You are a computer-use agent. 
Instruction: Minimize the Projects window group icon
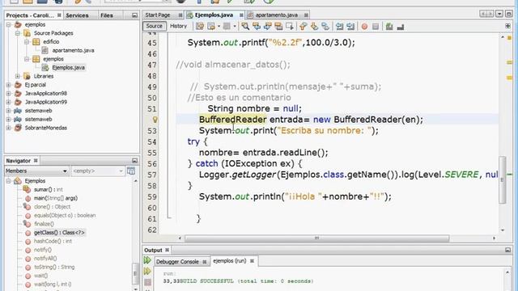(134, 15)
